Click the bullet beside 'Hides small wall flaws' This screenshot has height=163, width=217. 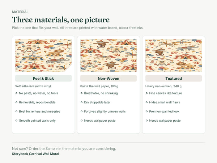click(x=146, y=102)
